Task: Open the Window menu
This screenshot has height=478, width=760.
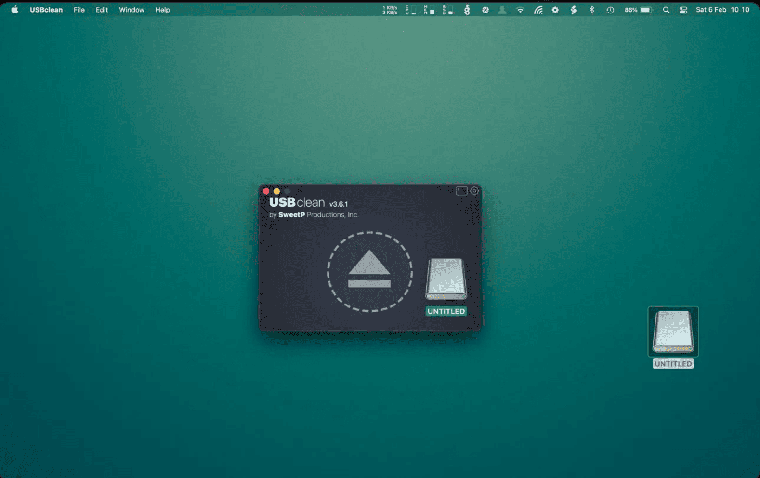Action: [x=131, y=10]
